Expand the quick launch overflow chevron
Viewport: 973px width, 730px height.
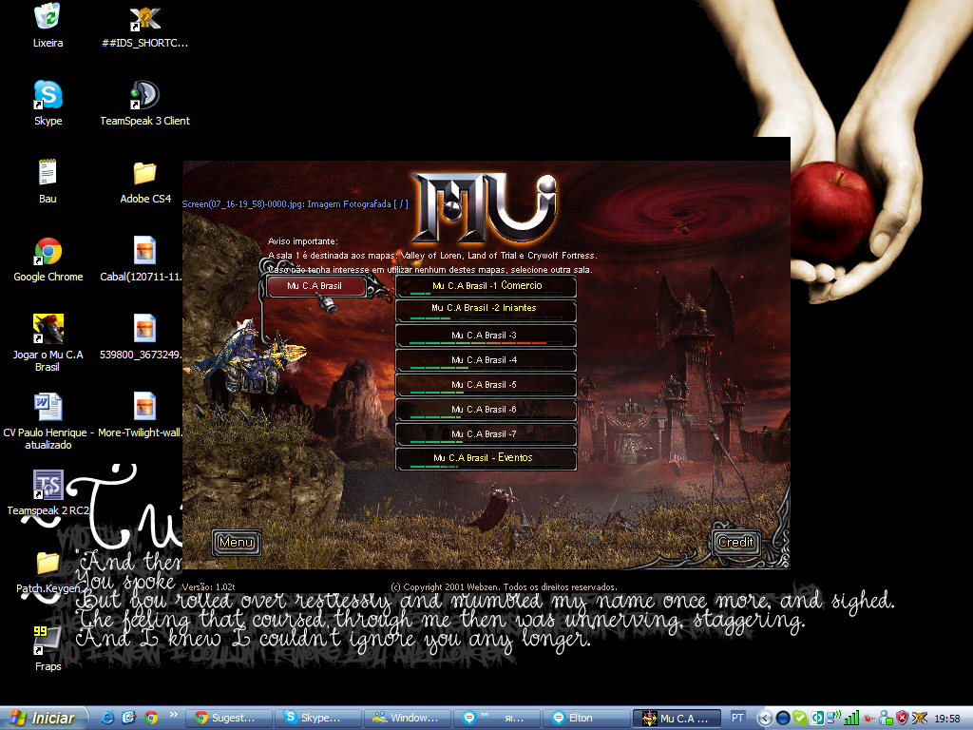pos(174,713)
